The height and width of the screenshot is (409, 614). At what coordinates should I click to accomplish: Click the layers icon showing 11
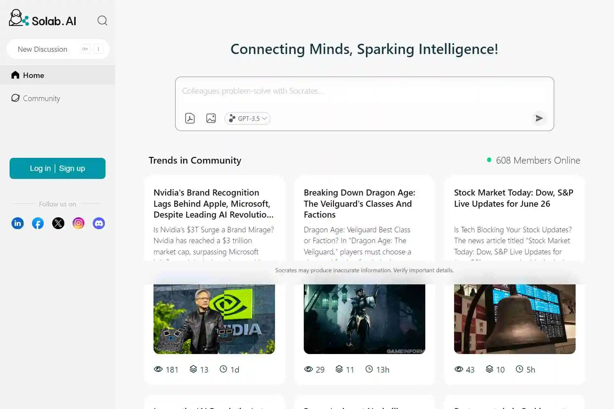(x=339, y=369)
